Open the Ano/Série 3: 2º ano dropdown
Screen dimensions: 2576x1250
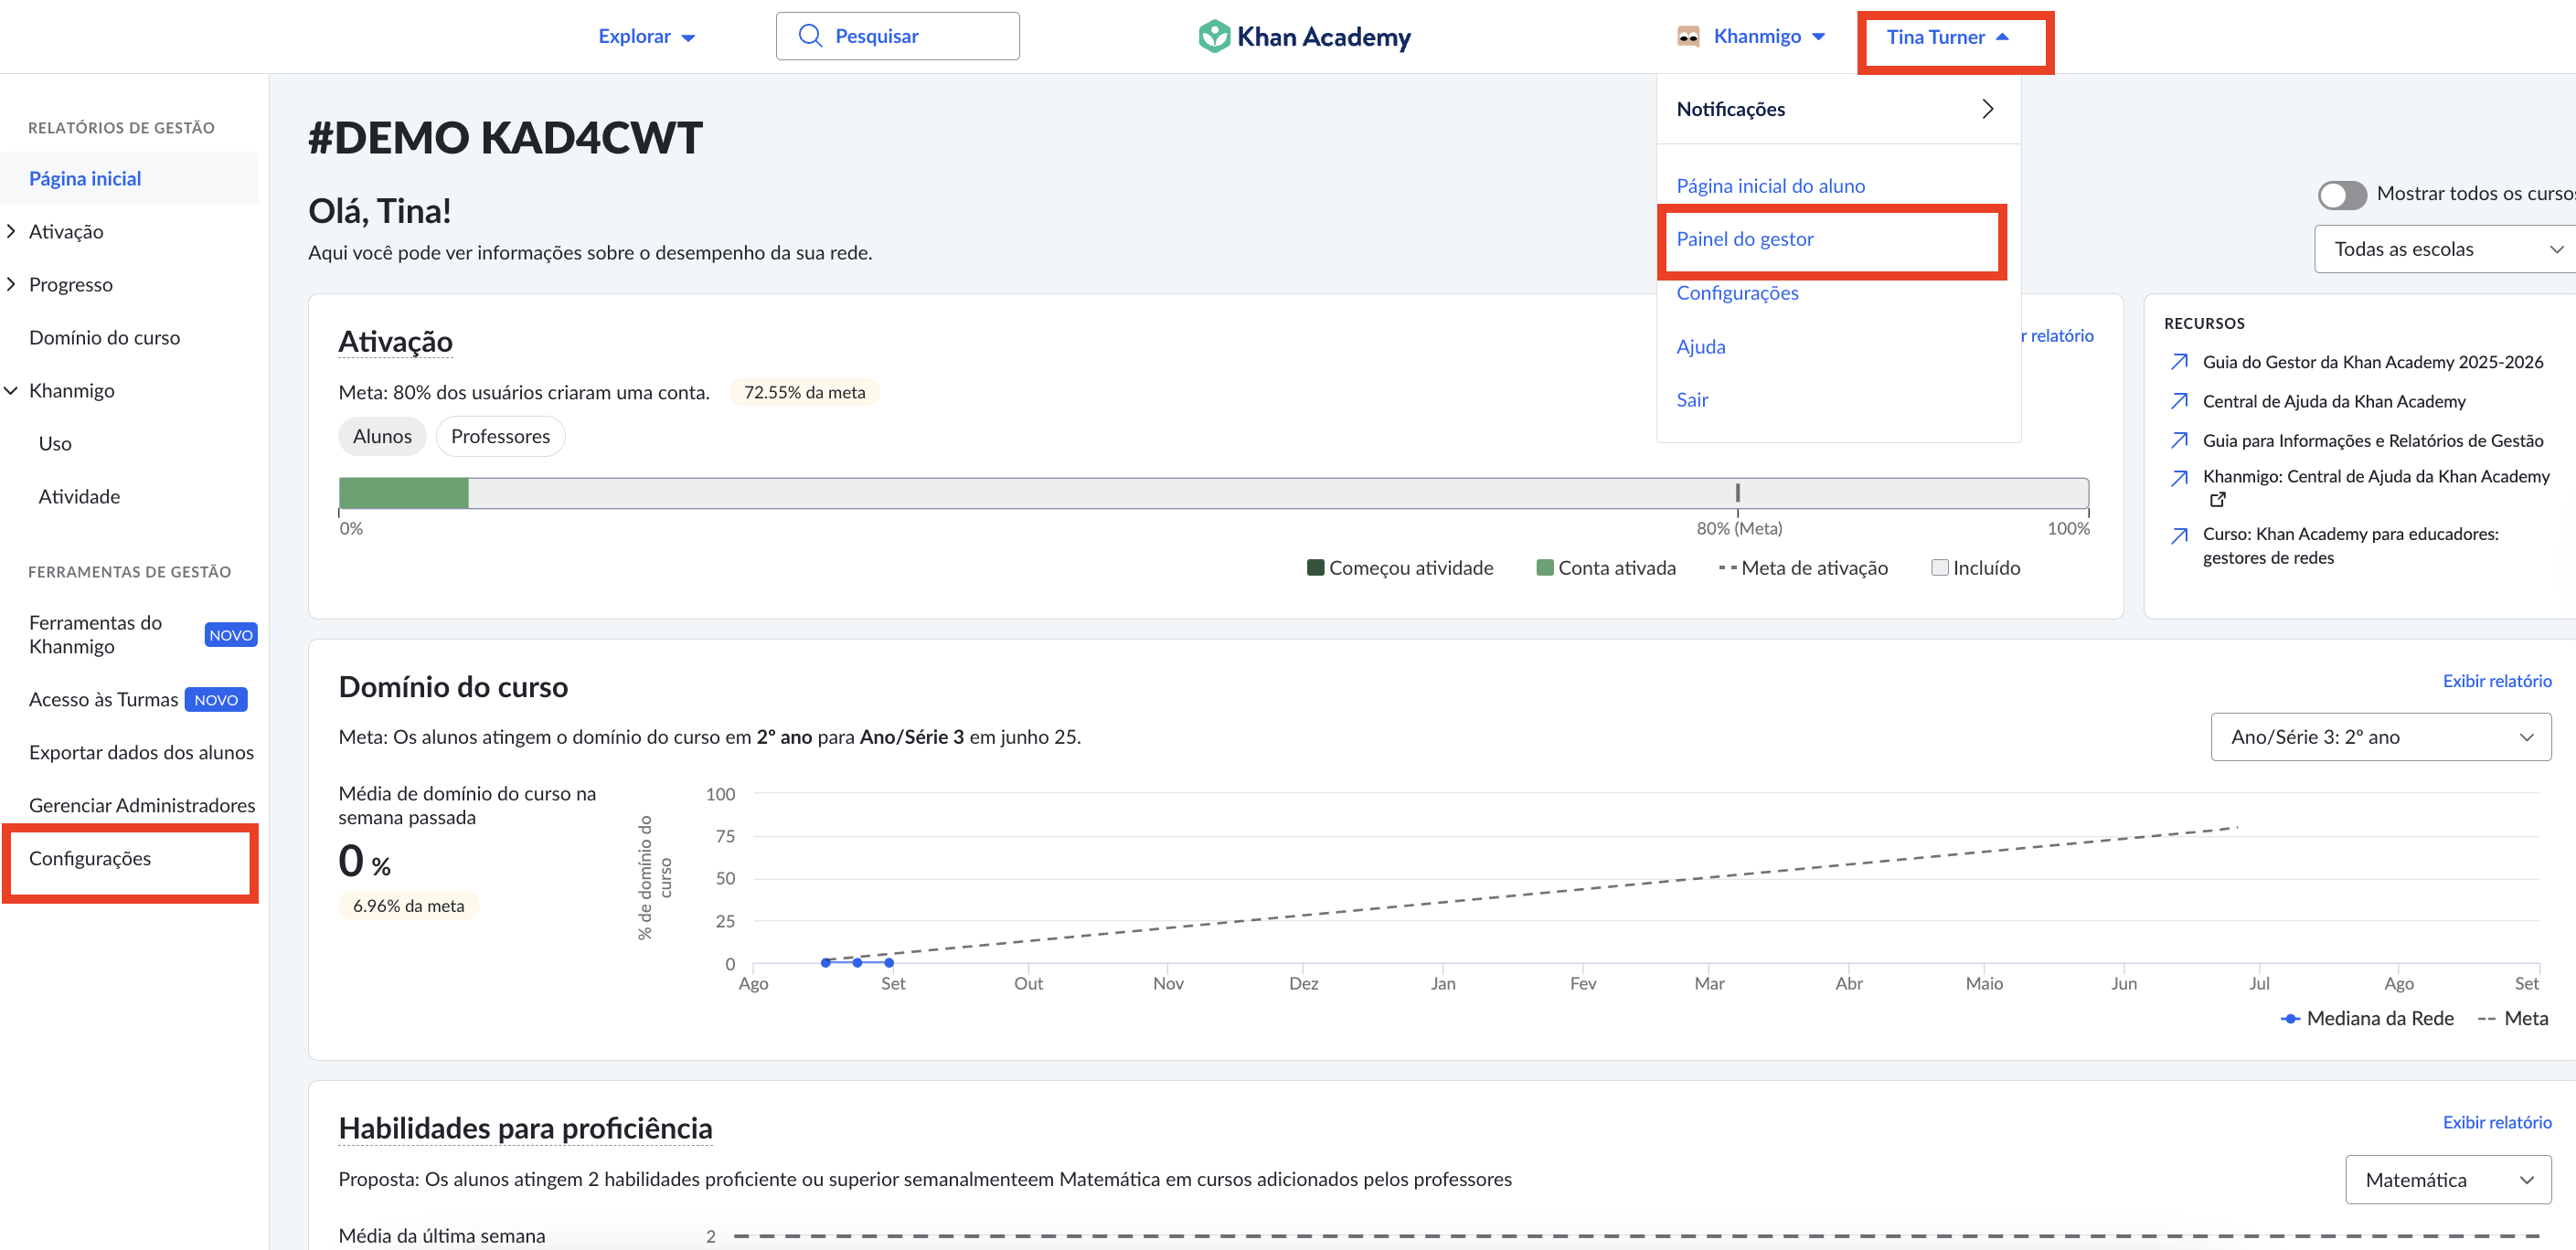[x=2380, y=737]
